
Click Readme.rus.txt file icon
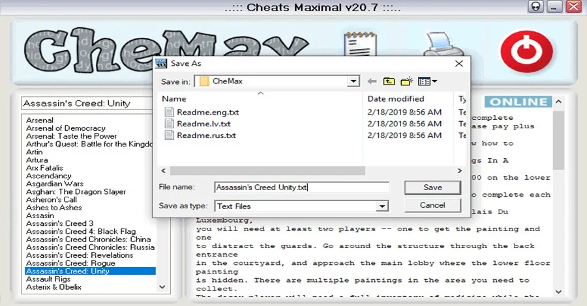[169, 135]
